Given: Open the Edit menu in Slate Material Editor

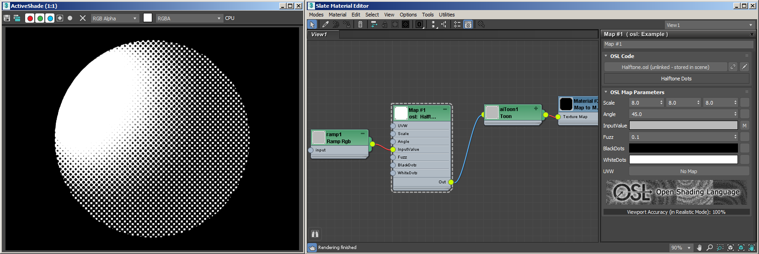Looking at the screenshot, I should pyautogui.click(x=356, y=15).
